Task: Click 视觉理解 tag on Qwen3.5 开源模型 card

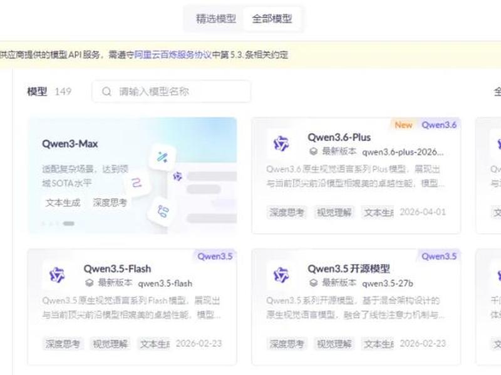Action: point(334,344)
